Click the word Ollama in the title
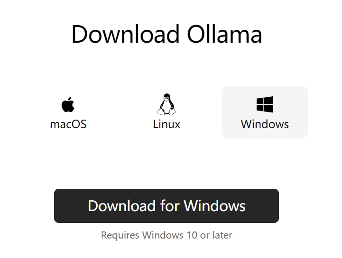The height and width of the screenshot is (258, 342). 224,34
